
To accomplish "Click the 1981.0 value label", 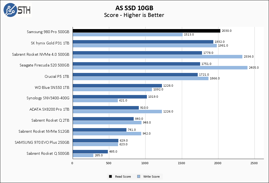I will tap(223, 45).
